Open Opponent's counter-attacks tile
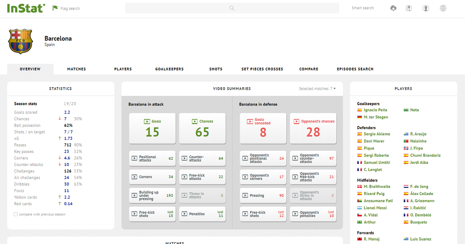Image resolution: width=465 pixels, height=244 pixels. 313,159
